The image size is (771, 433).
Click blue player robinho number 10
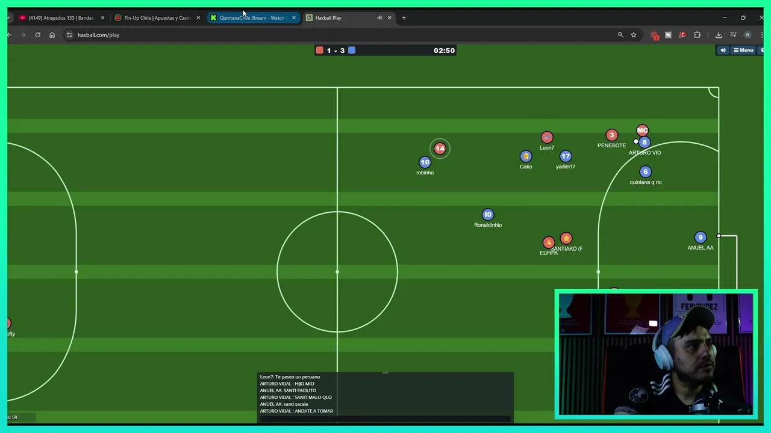[x=425, y=162]
